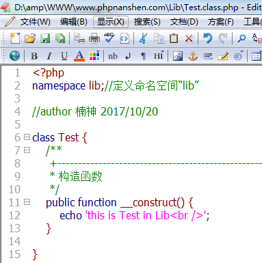This screenshot has width=262, height=263.
Task: Open the 编辑(B) menu
Action: (74, 22)
